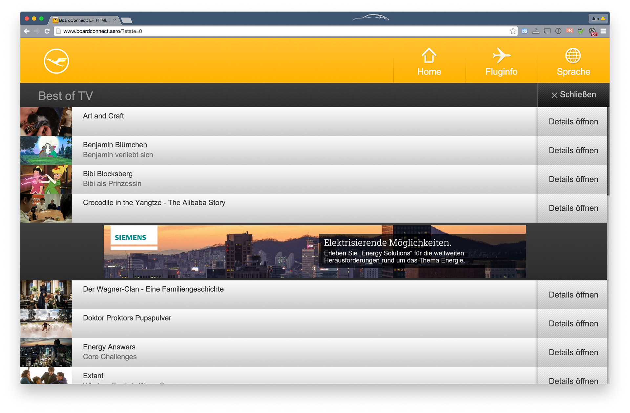Open the Chrome hamburger menu
This screenshot has width=630, height=413.
point(603,31)
